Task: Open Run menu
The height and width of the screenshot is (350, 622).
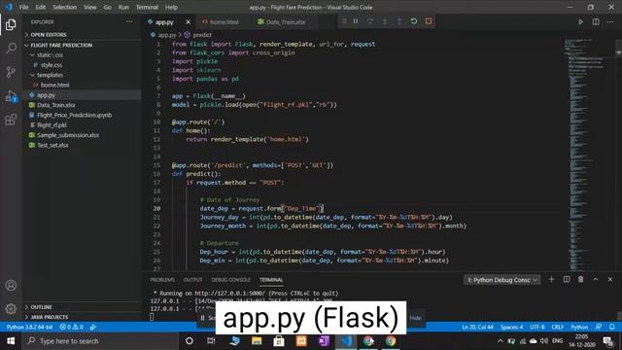Action: click(x=123, y=7)
